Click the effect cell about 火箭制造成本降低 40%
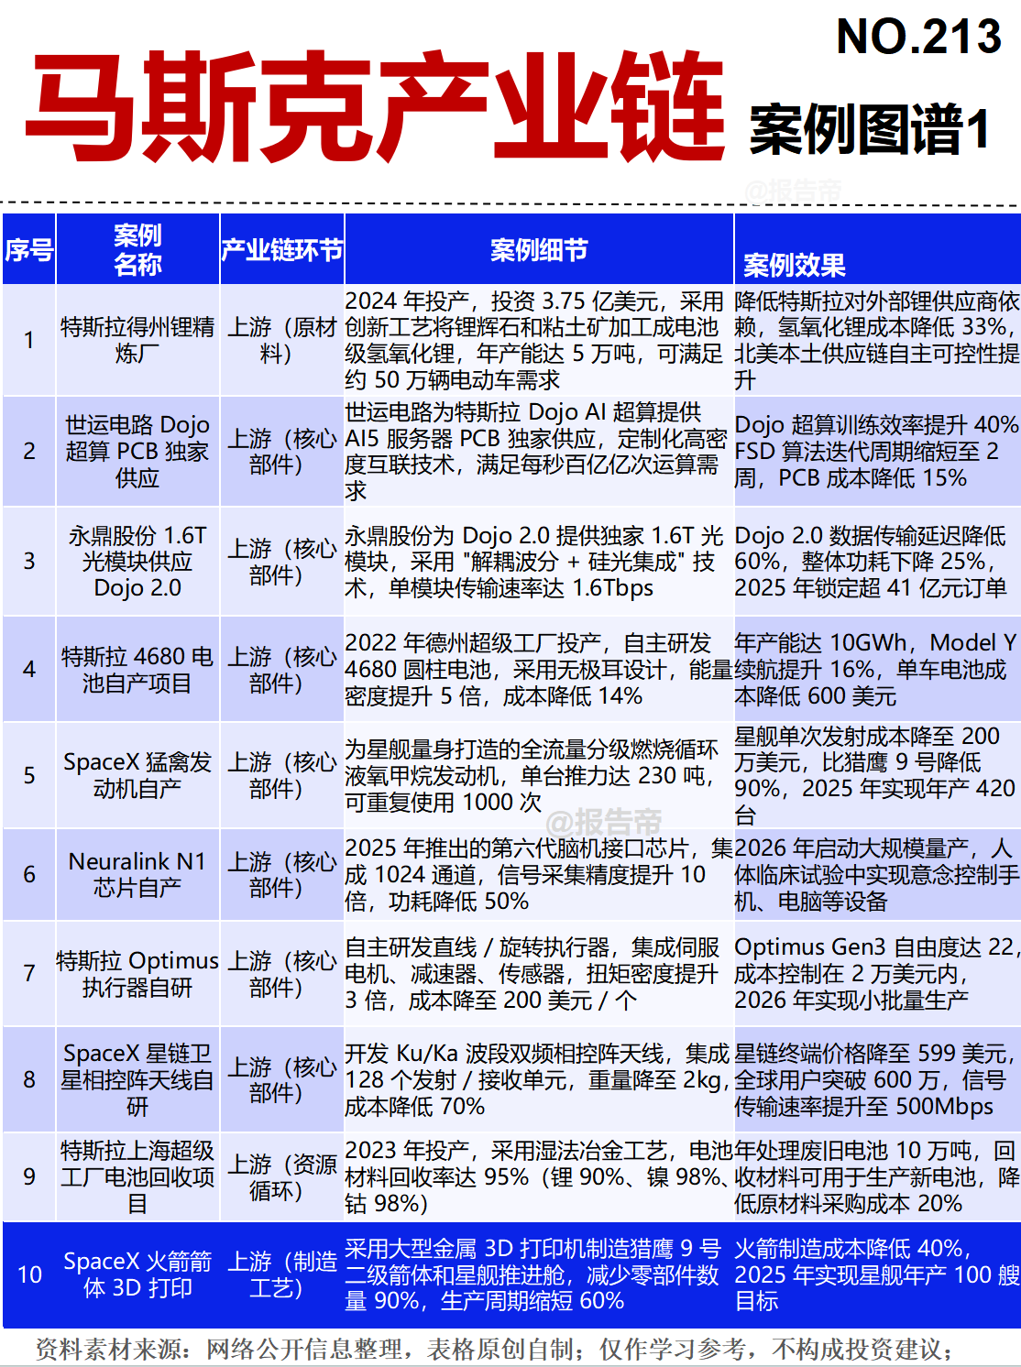1021x1367 pixels. [x=877, y=1274]
